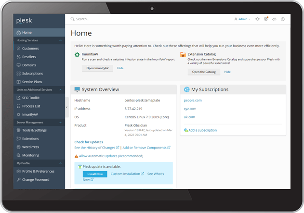The width and height of the screenshot is (304, 213).
Task: Open the Customers page from sidebar
Action: 30,49
